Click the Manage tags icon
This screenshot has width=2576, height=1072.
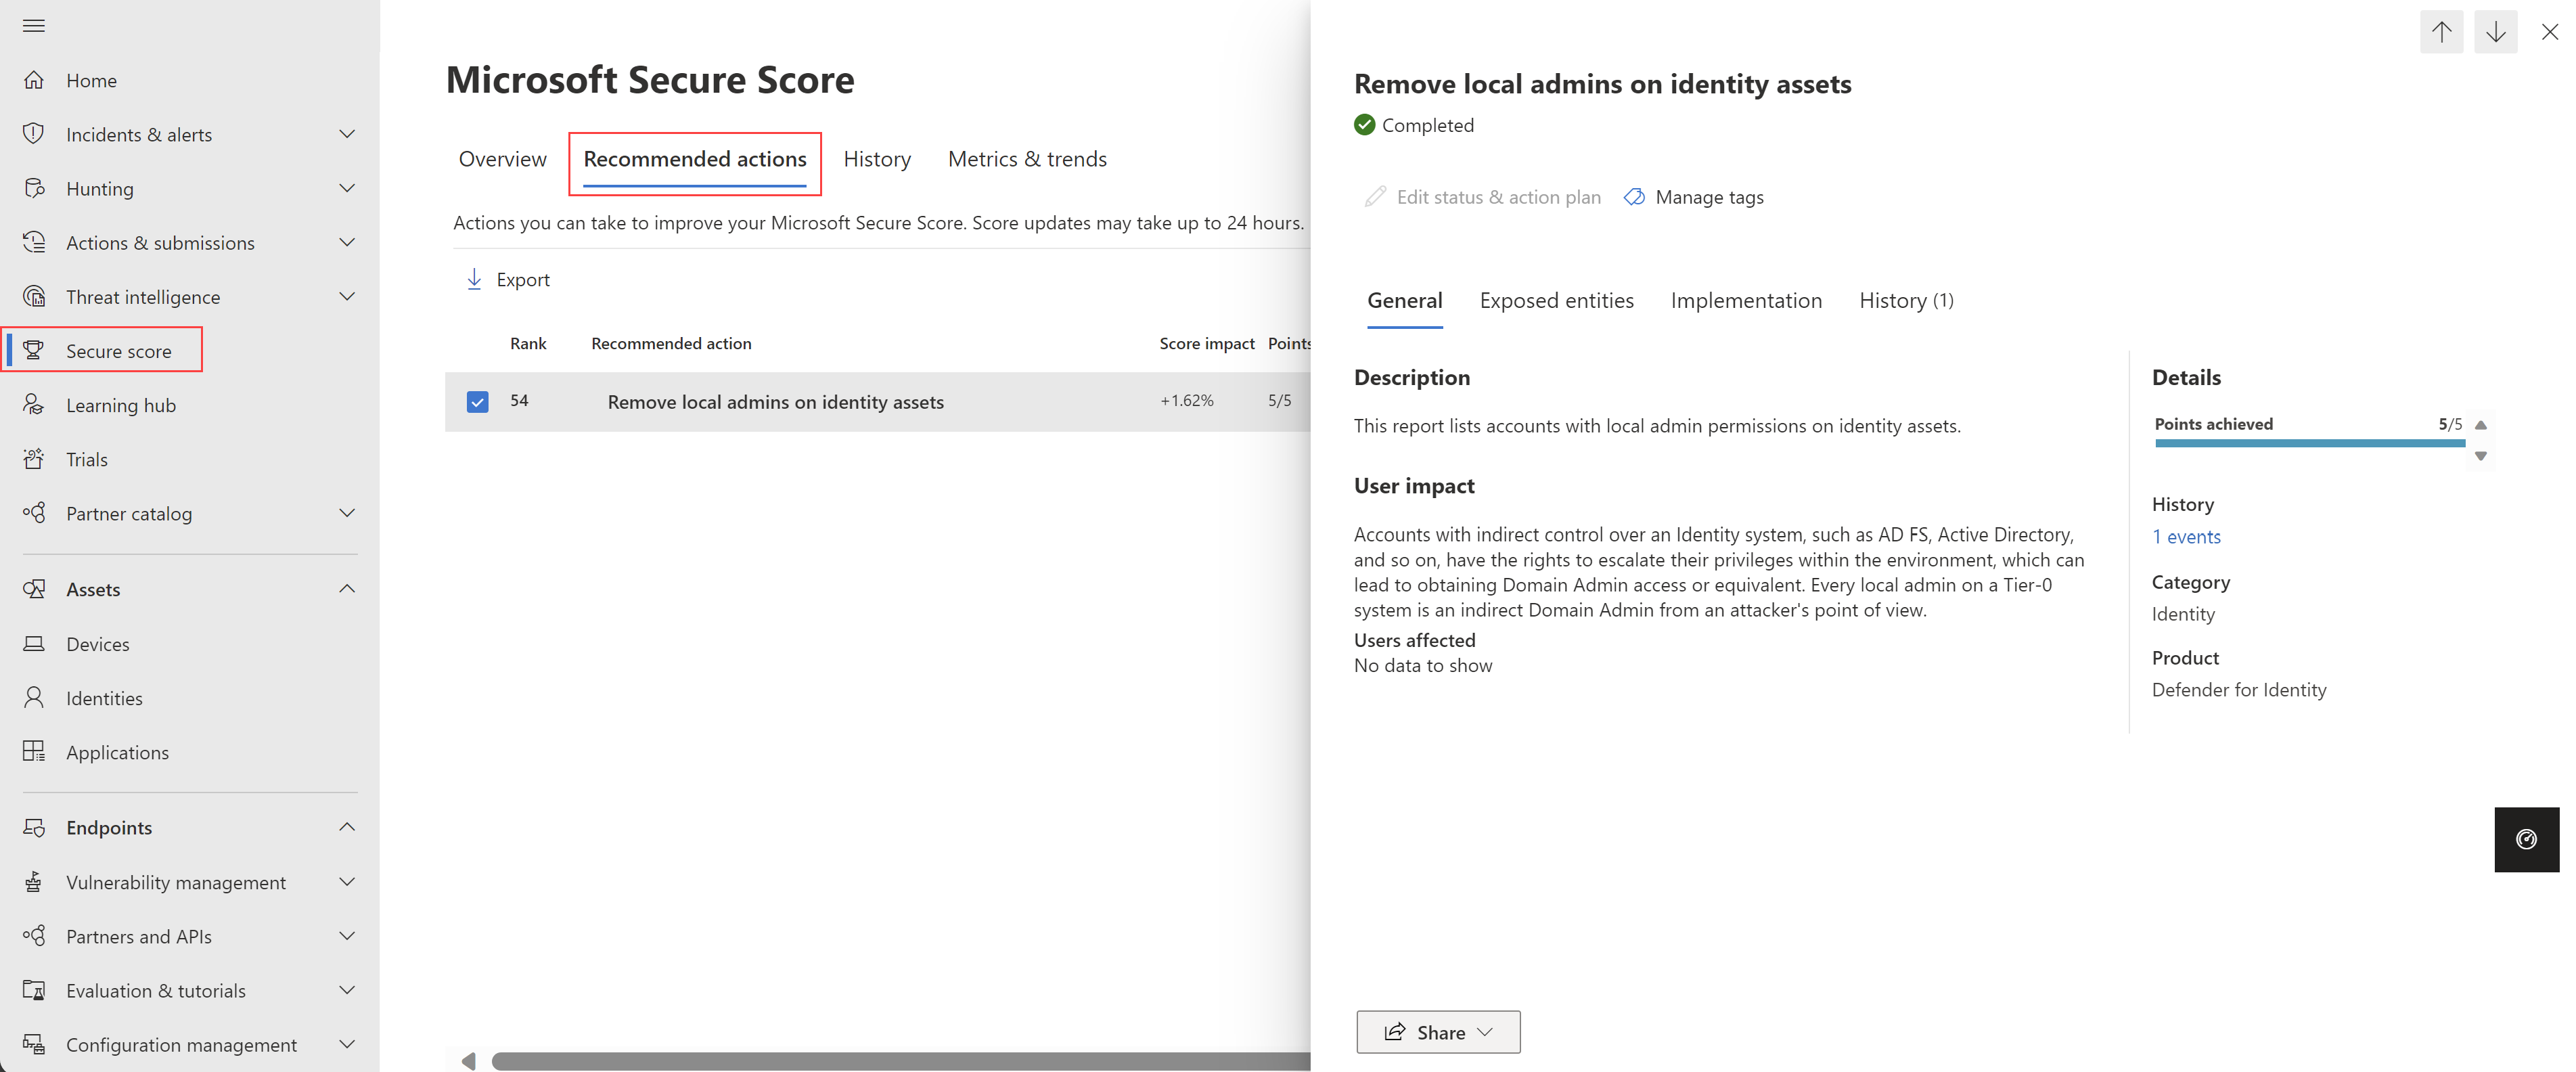(1634, 196)
